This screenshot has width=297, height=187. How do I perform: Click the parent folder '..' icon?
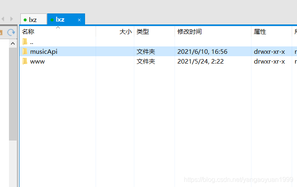click(25, 42)
